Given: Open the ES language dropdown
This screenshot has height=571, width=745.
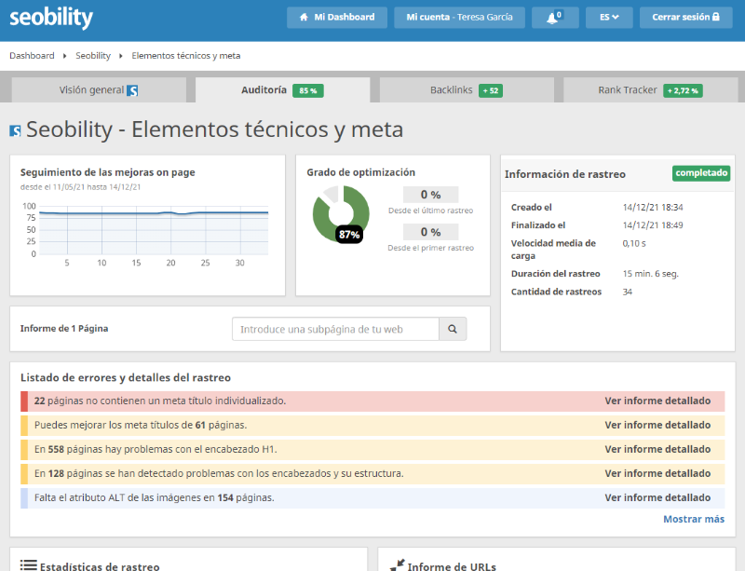Looking at the screenshot, I should tap(609, 17).
